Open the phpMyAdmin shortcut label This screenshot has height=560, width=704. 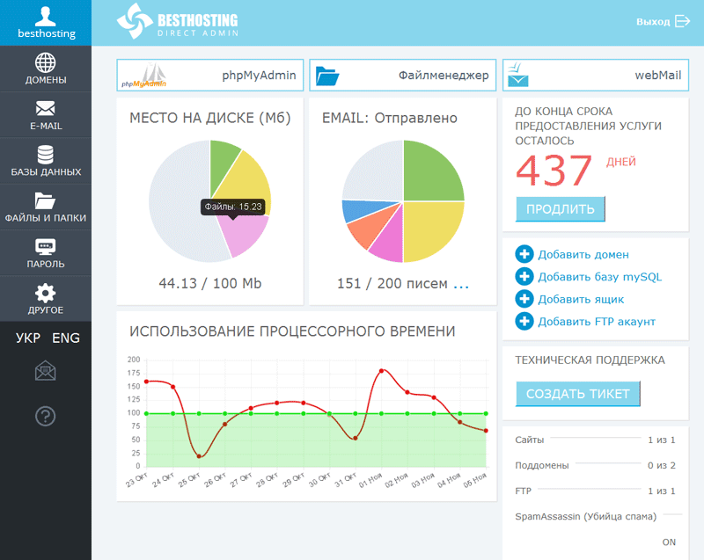[x=259, y=76]
